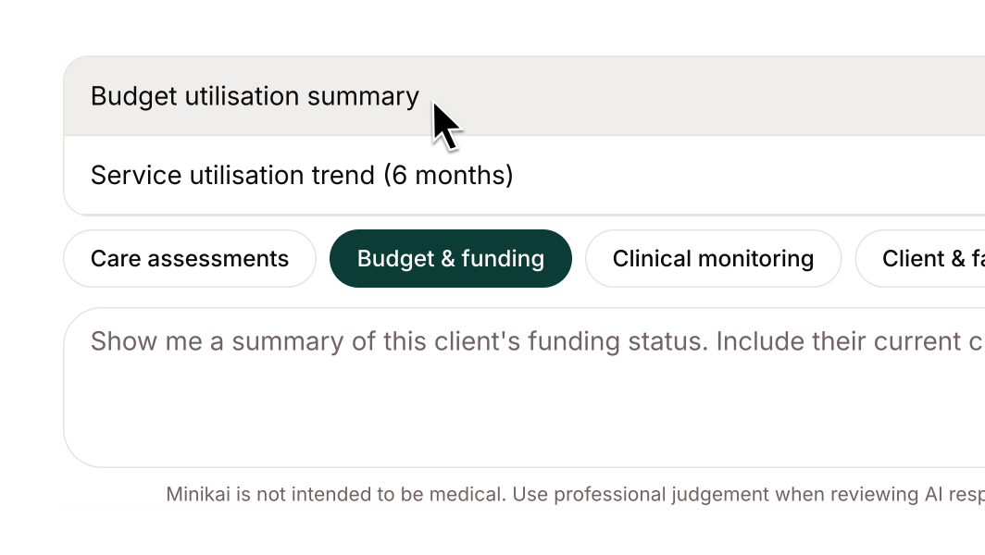Viewport: 985px width, 555px height.
Task: Click the selected Budget & funding chip
Action: click(451, 259)
